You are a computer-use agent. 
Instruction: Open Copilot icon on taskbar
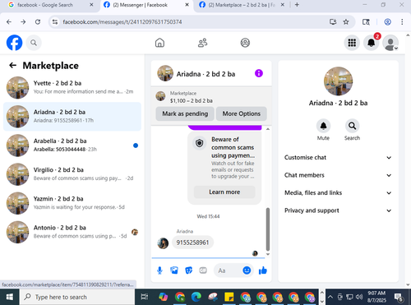(163, 297)
